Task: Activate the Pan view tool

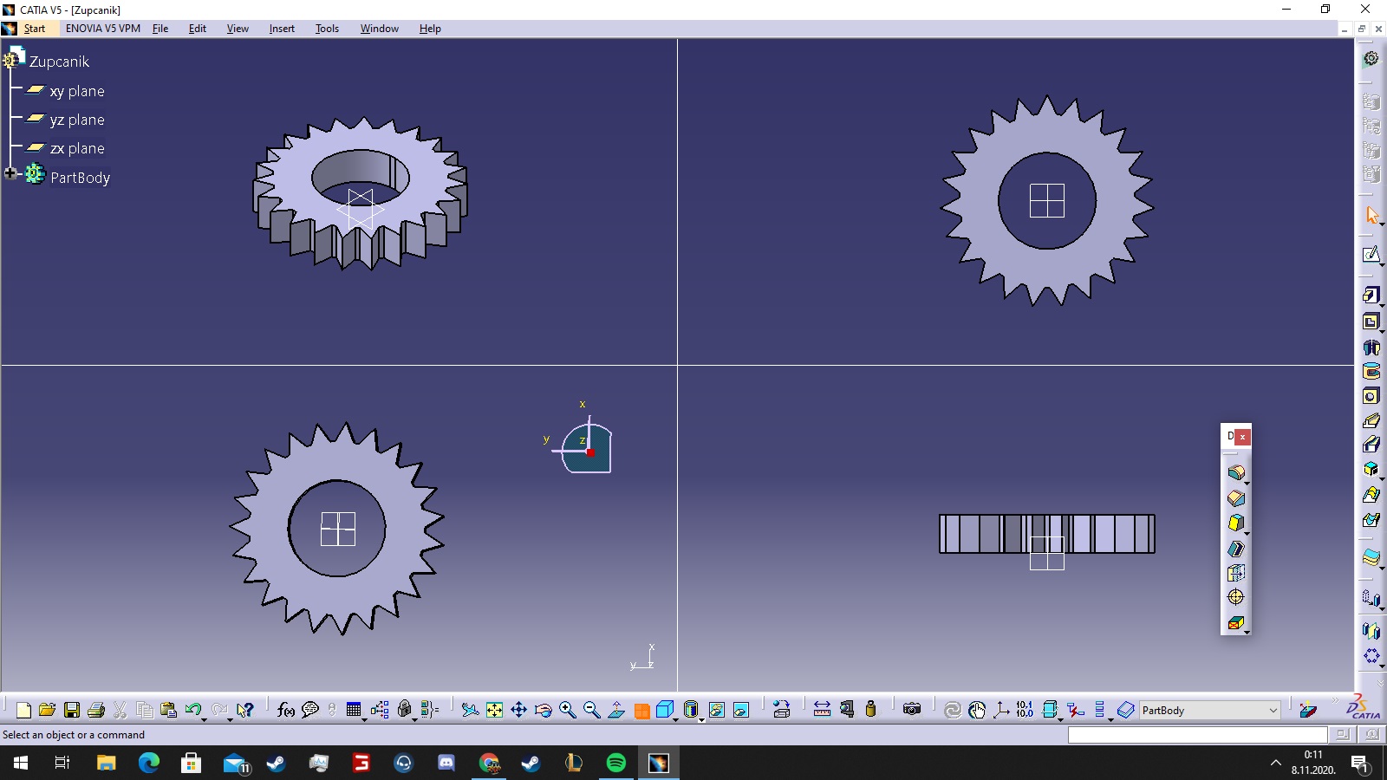Action: pos(518,711)
